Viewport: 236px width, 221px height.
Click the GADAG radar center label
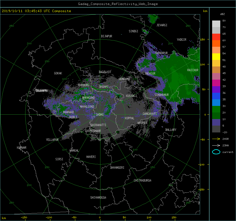(x=100, y=115)
